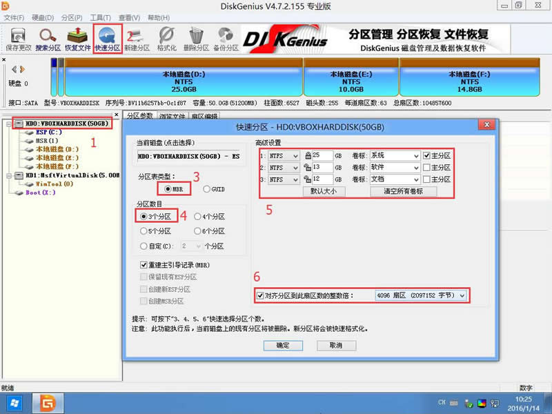
Task: Launch the browser from the Windows taskbar
Action: 46,403
